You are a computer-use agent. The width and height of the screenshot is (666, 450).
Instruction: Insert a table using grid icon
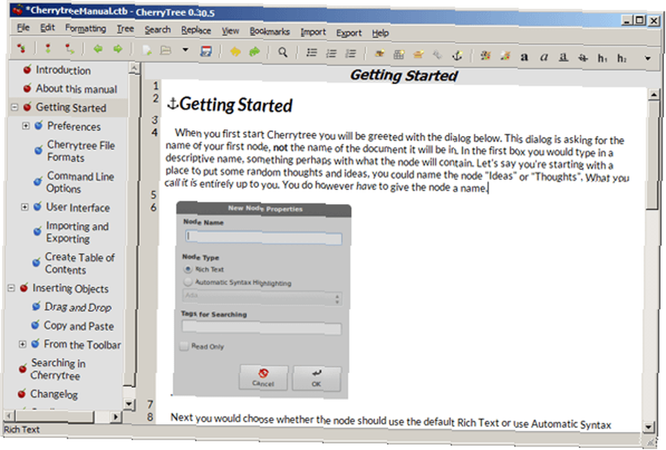(399, 54)
